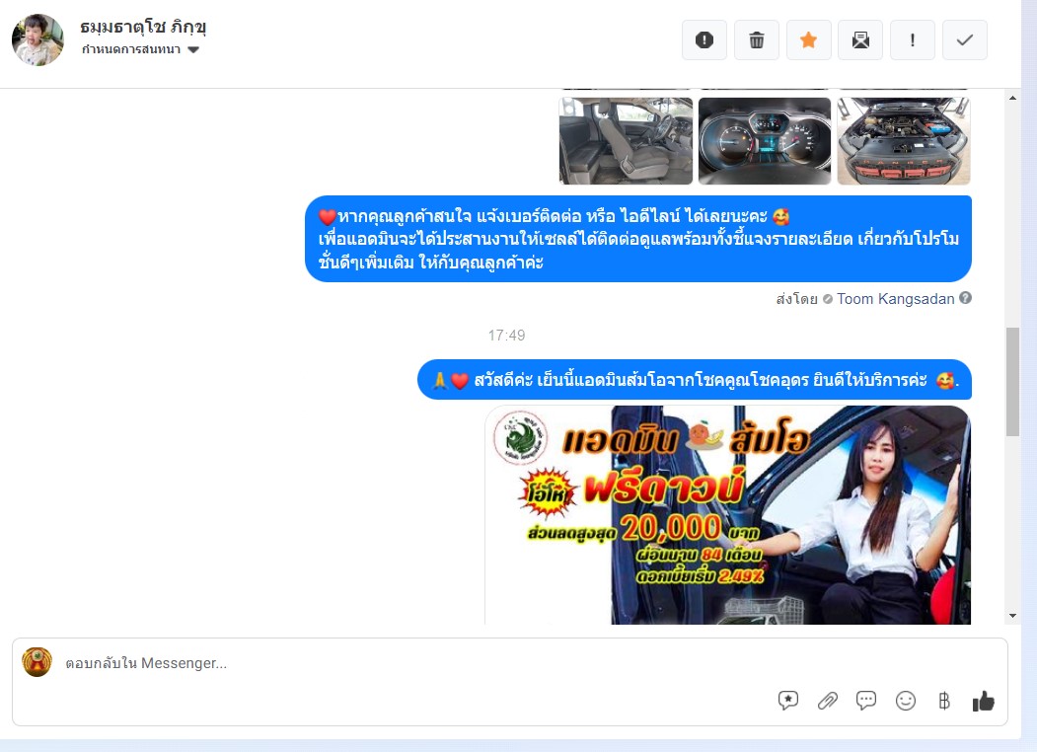Open car interior seat photo thumbnail

pos(626,141)
